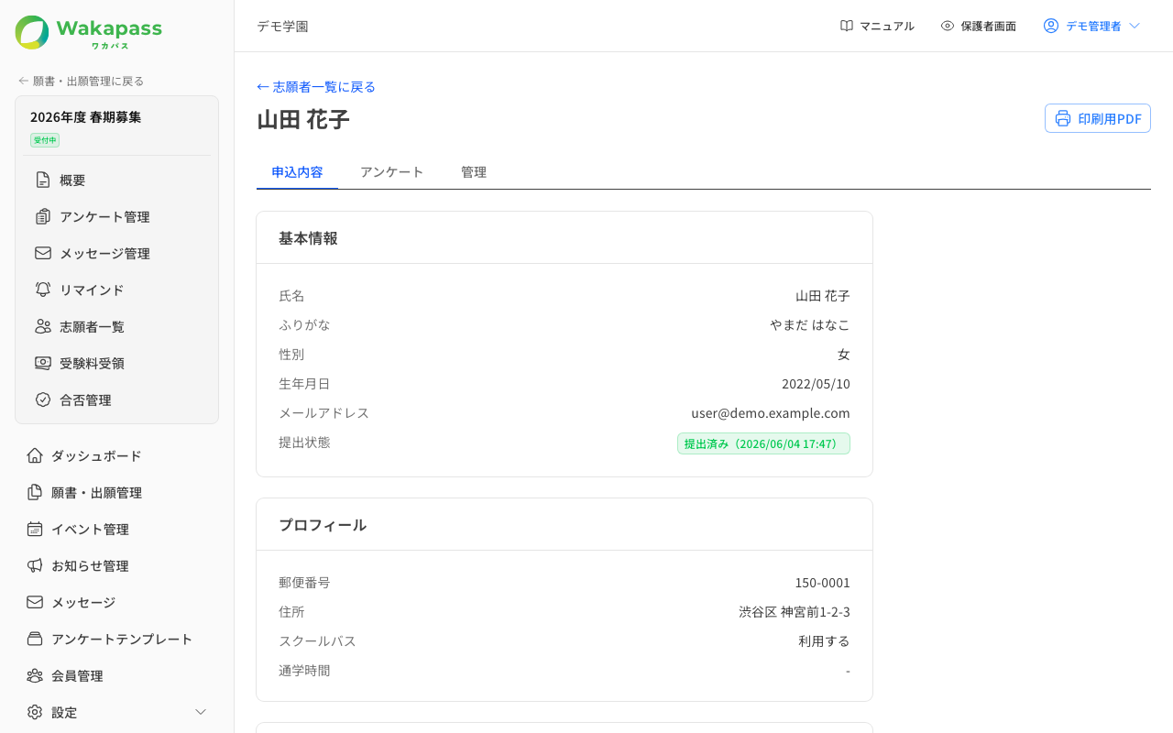Click the 会員管理 group icon
The image size is (1173, 733).
35,675
